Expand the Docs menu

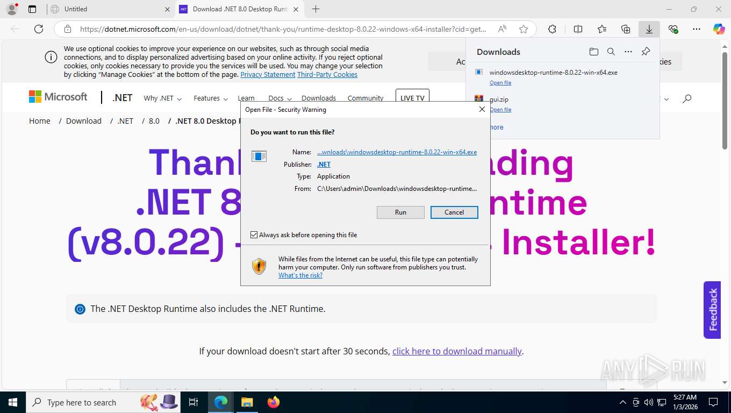(x=280, y=98)
